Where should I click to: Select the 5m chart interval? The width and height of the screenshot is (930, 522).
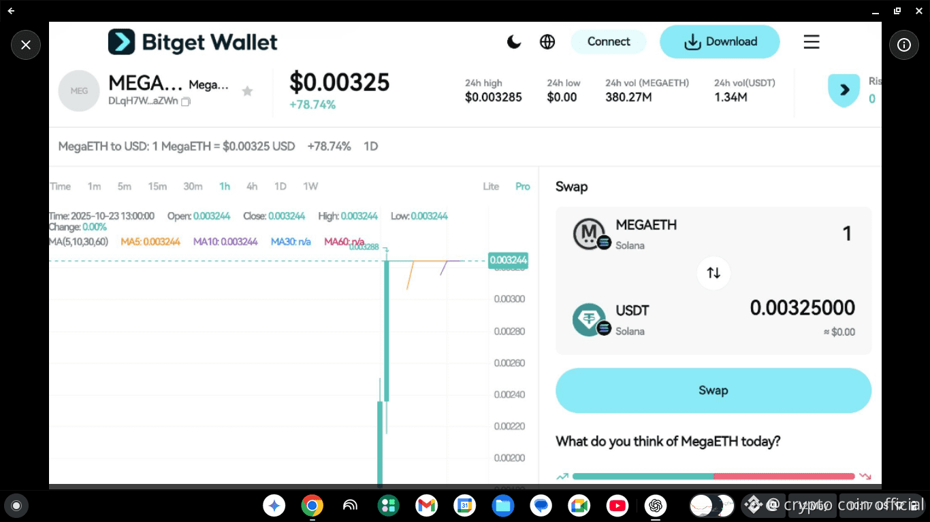coord(124,186)
